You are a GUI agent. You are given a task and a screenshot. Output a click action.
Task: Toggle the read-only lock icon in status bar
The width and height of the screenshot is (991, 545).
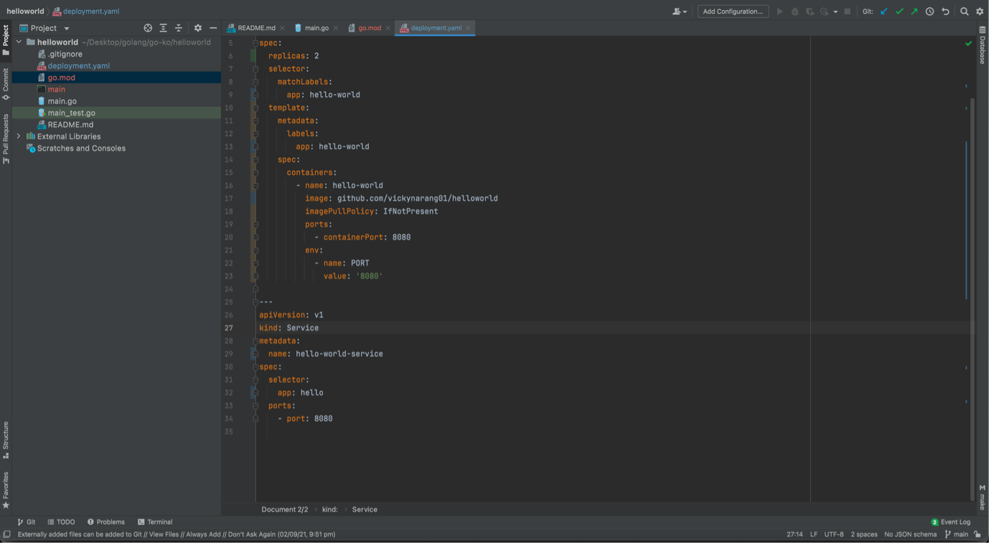tap(977, 534)
